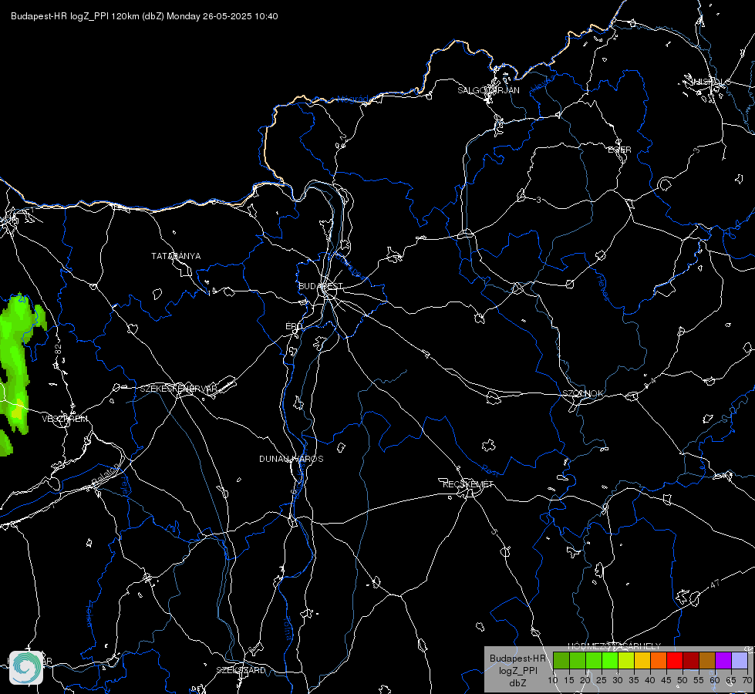Click the dark red 50-55 dBZ legend swatch
Viewport: 755px width, 694px height.
coord(691,660)
